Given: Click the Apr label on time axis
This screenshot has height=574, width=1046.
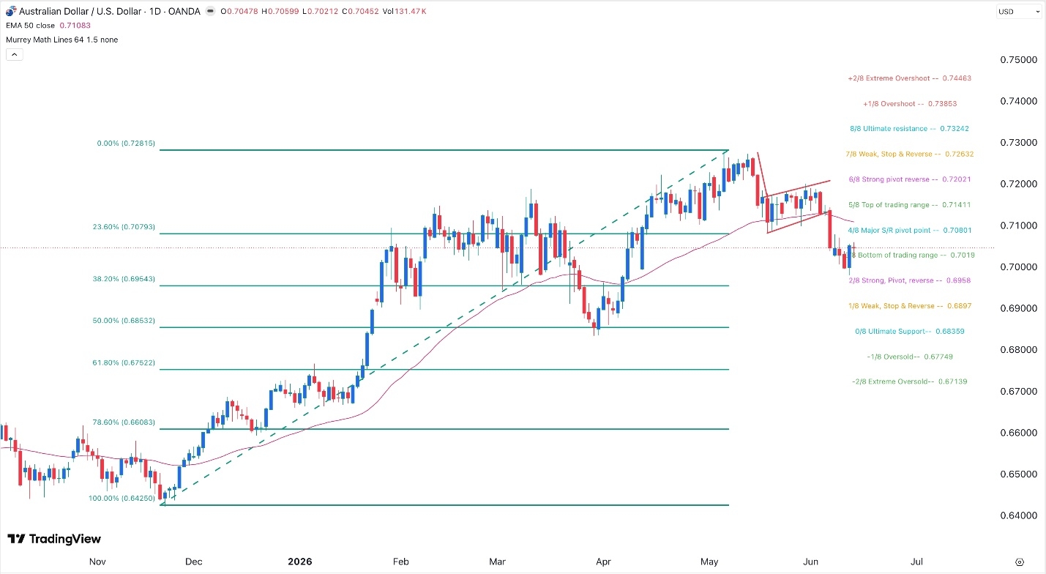Looking at the screenshot, I should tap(603, 562).
